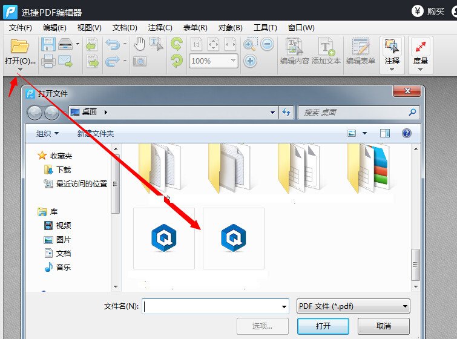Click the Forward navigation button in dialog
This screenshot has height=339, width=457.
coord(51,113)
